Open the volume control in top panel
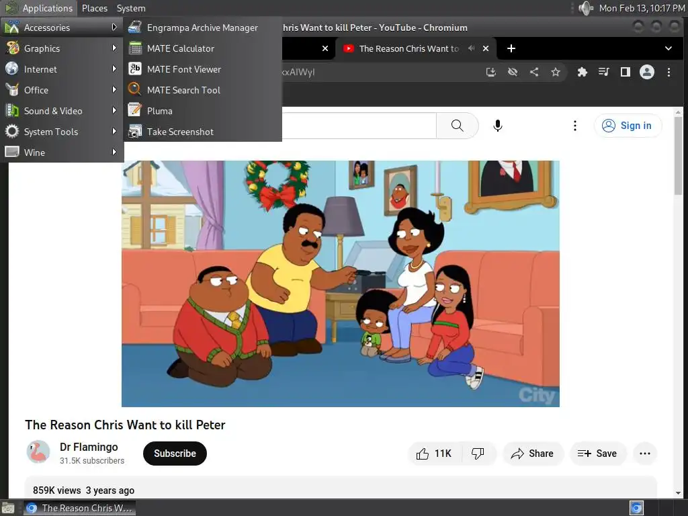688x516 pixels. pos(586,8)
